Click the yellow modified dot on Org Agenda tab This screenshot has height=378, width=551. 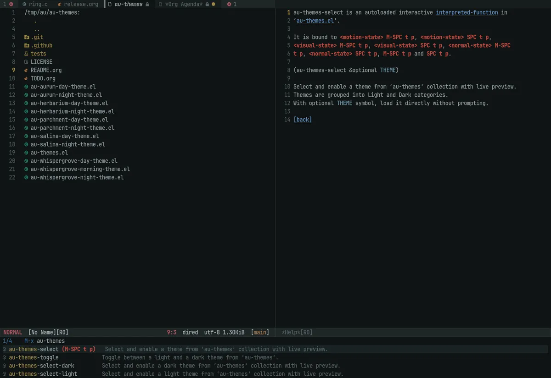coord(214,4)
